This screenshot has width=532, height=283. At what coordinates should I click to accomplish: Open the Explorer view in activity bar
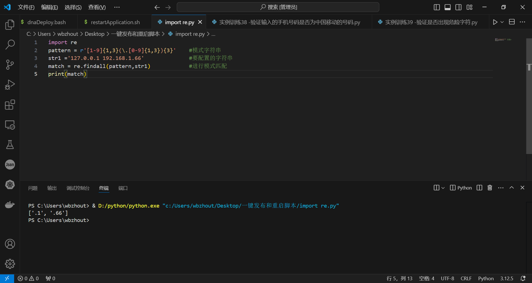[x=10, y=25]
